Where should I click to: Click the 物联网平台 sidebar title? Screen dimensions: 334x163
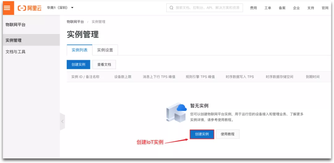pyautogui.click(x=15, y=25)
